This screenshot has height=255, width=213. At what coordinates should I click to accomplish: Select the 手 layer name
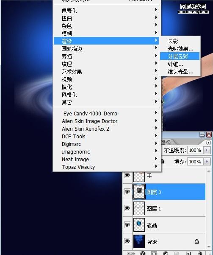coord(149,176)
